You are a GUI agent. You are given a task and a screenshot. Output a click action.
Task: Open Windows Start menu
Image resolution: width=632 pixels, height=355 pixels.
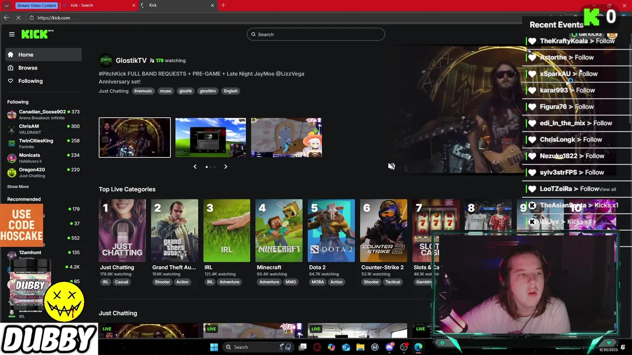214,347
